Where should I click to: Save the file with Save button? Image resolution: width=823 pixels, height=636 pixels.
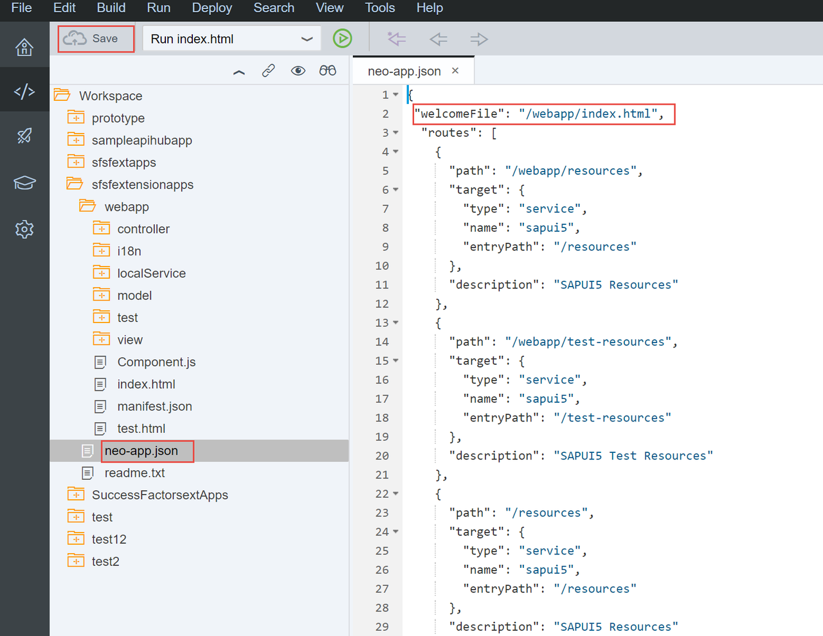[x=96, y=39]
